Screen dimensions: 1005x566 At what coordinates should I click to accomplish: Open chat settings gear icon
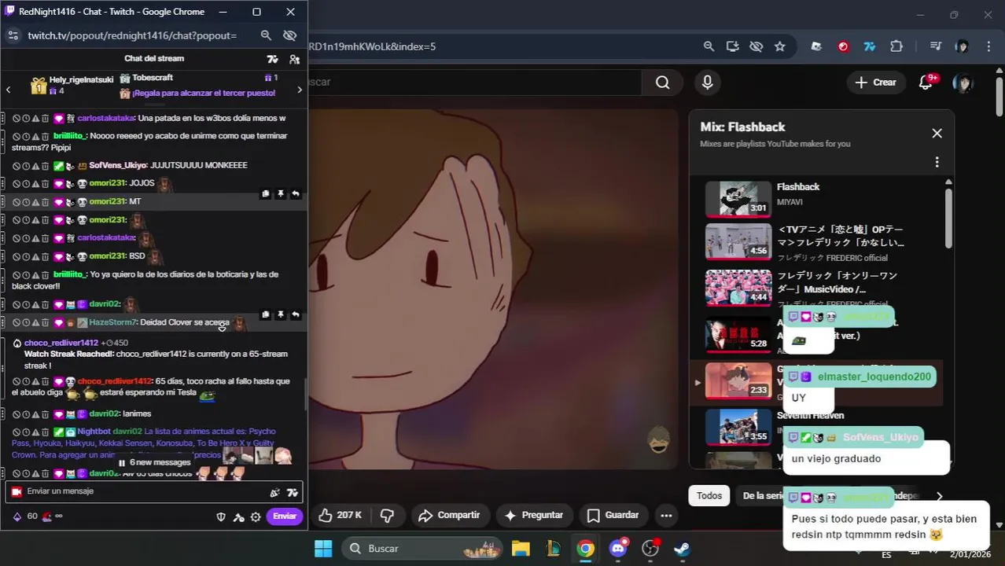(x=256, y=516)
